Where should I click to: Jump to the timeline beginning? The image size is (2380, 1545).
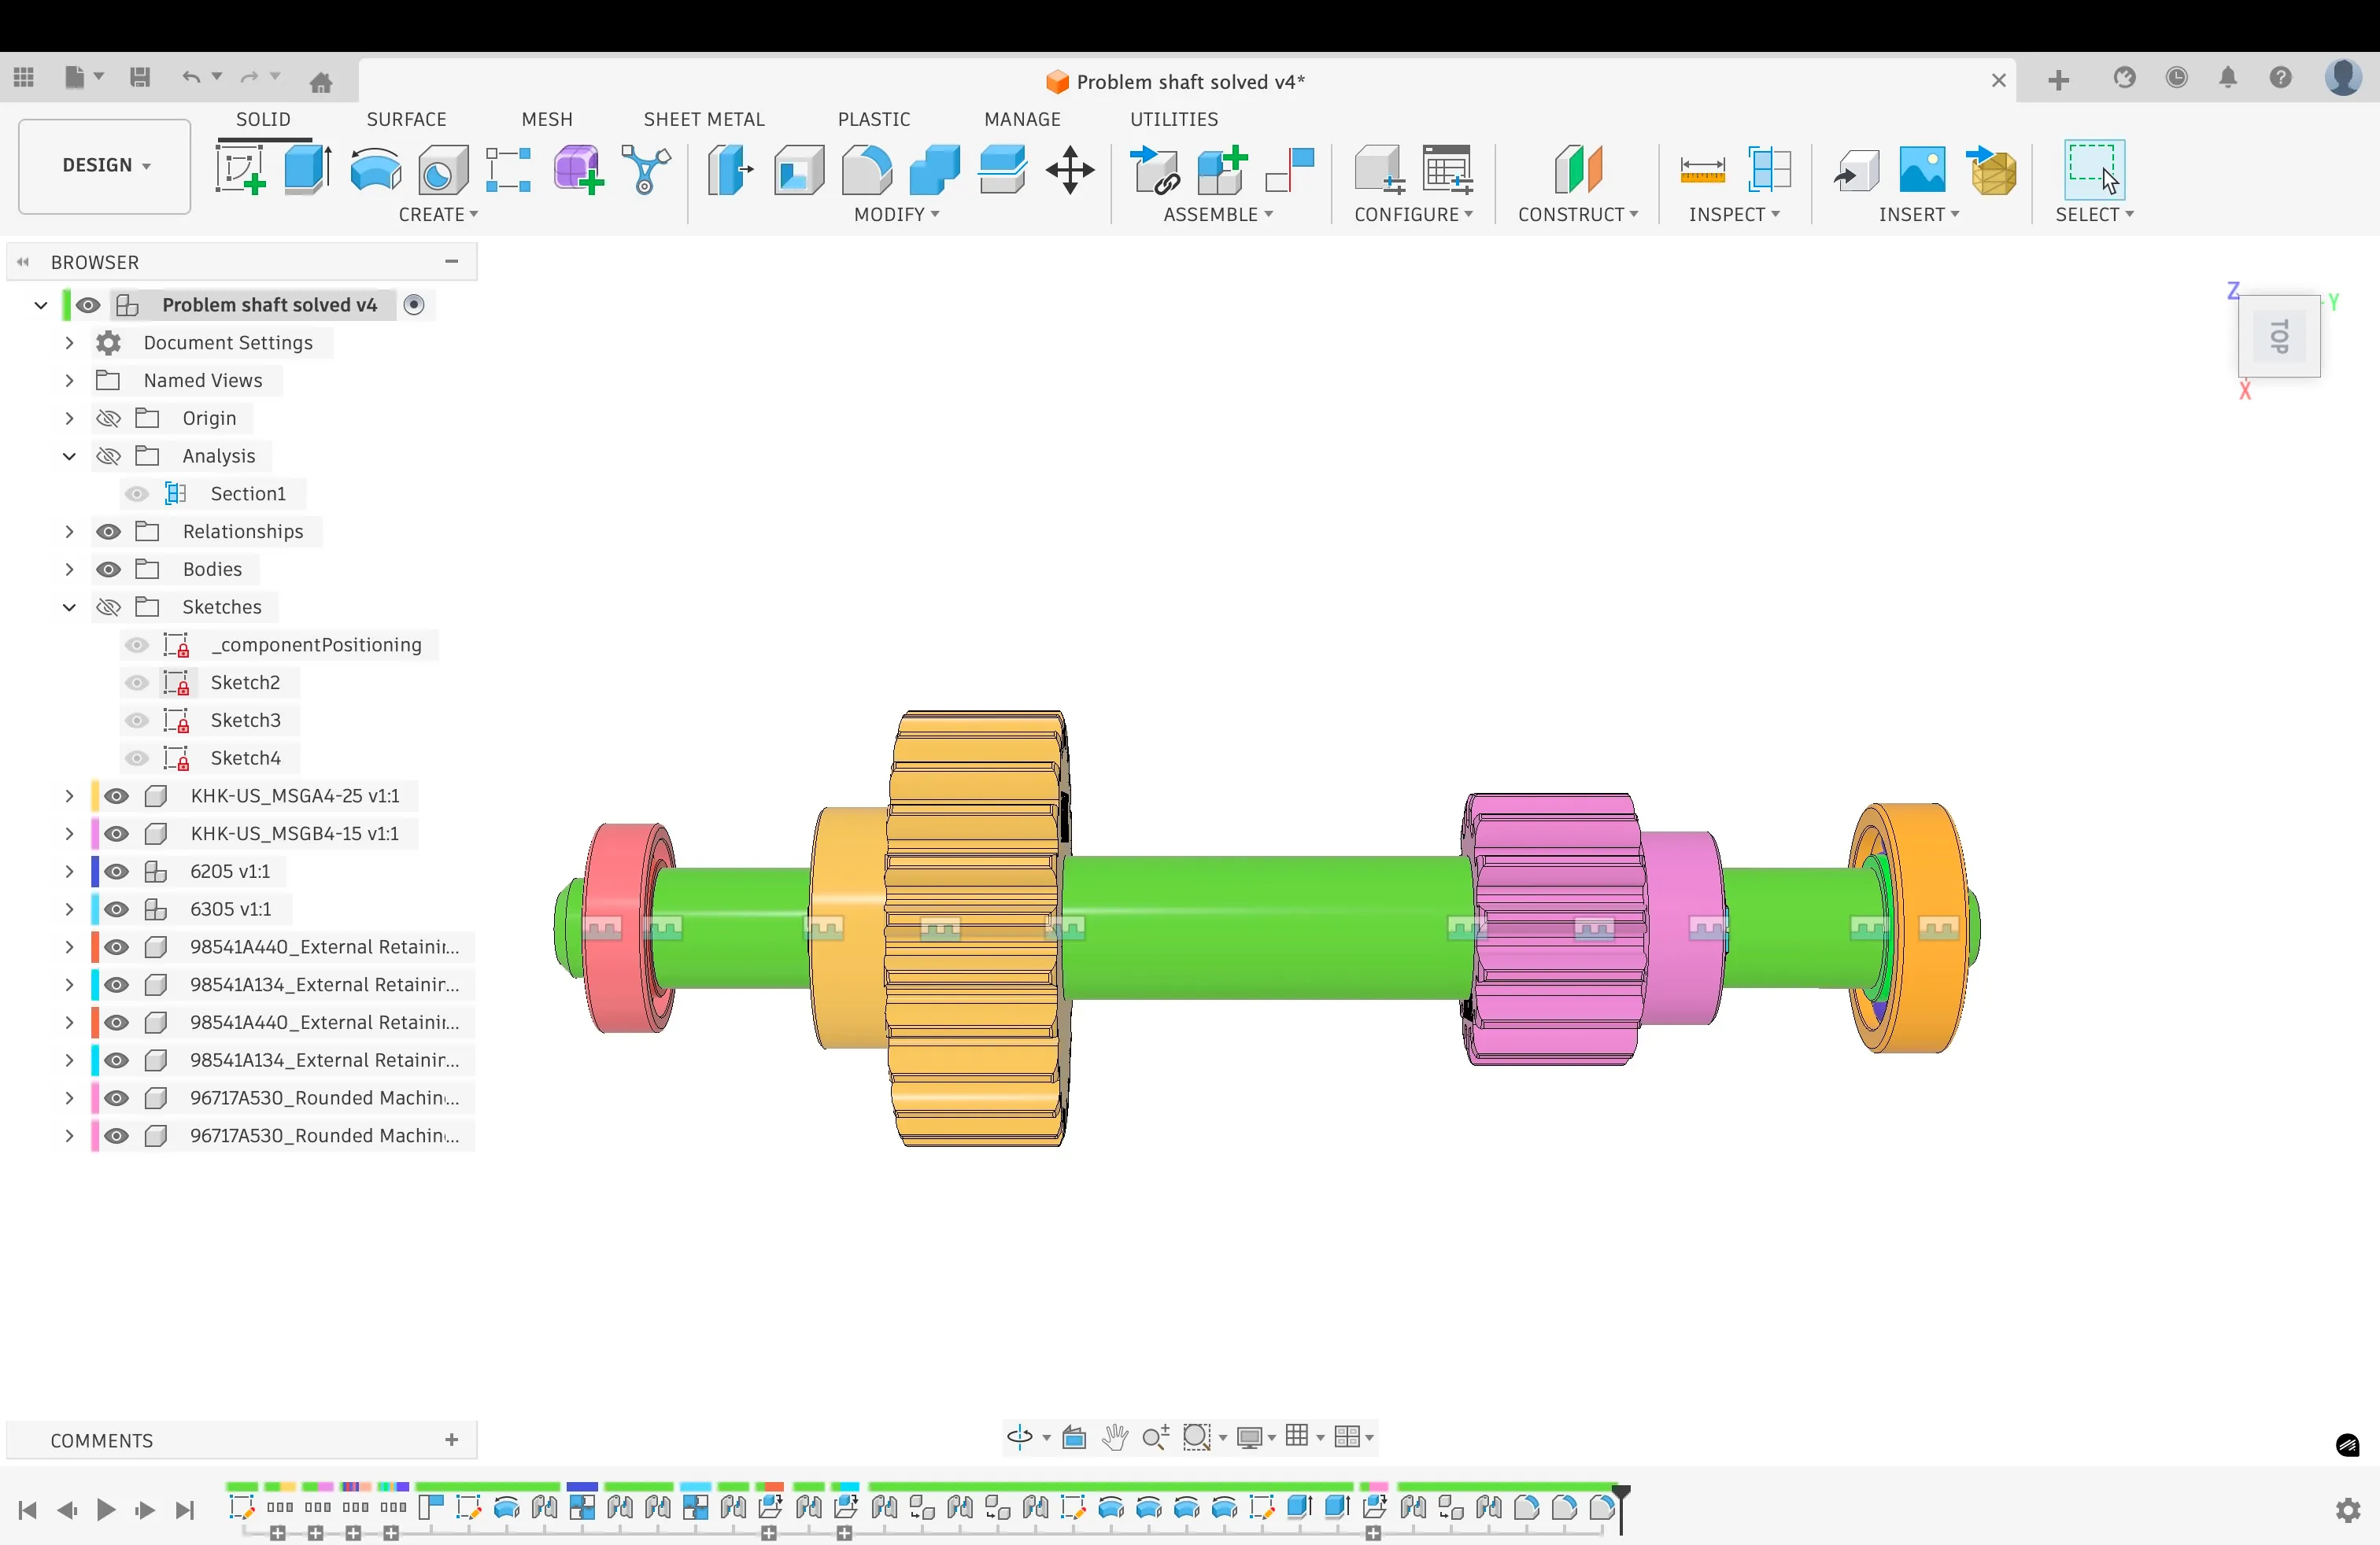28,1510
